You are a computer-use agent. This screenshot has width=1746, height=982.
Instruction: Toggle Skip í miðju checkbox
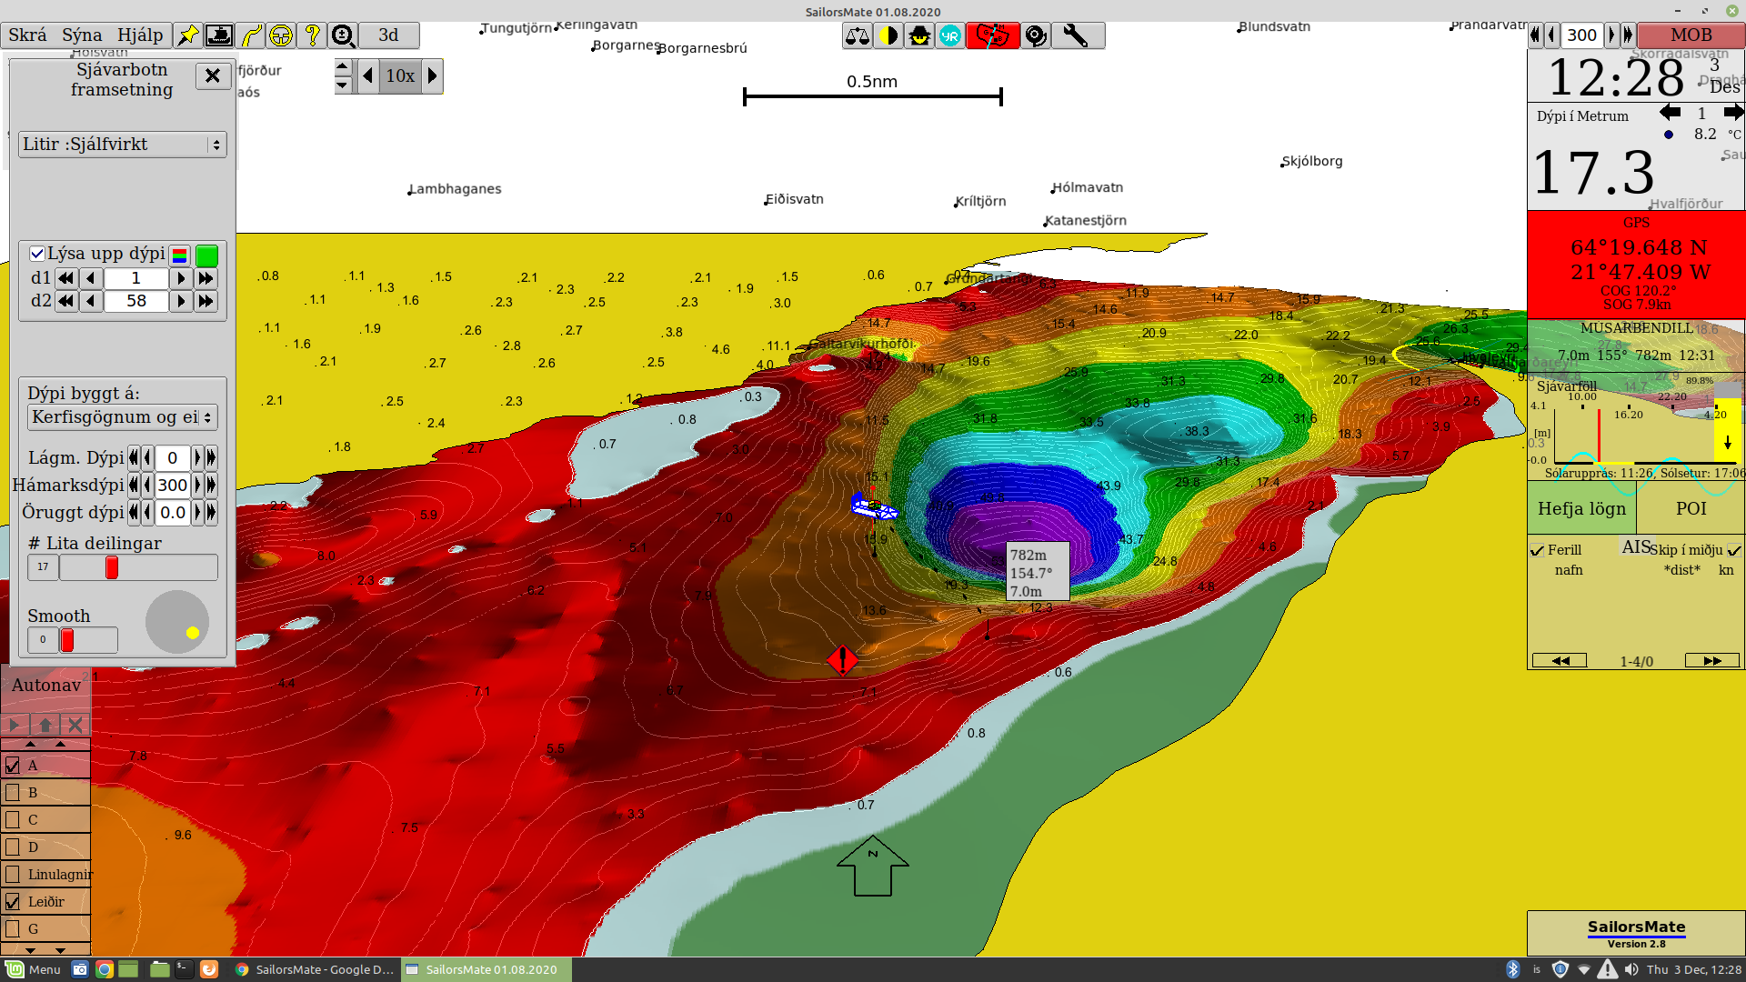coord(1734,550)
